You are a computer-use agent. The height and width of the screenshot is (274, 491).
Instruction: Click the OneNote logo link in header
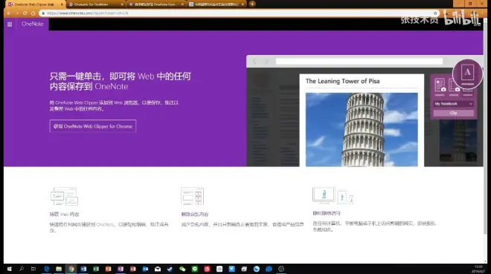coord(32,24)
